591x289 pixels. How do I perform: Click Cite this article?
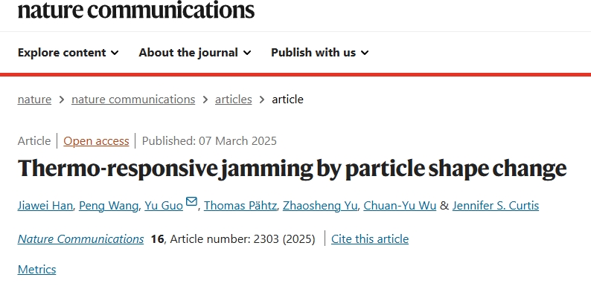[x=370, y=239]
